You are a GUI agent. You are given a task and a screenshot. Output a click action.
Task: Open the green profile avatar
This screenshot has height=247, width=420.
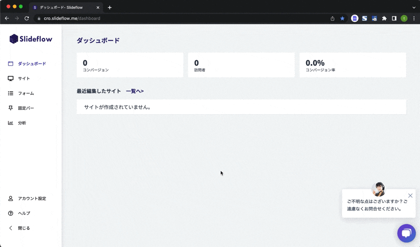point(404,19)
